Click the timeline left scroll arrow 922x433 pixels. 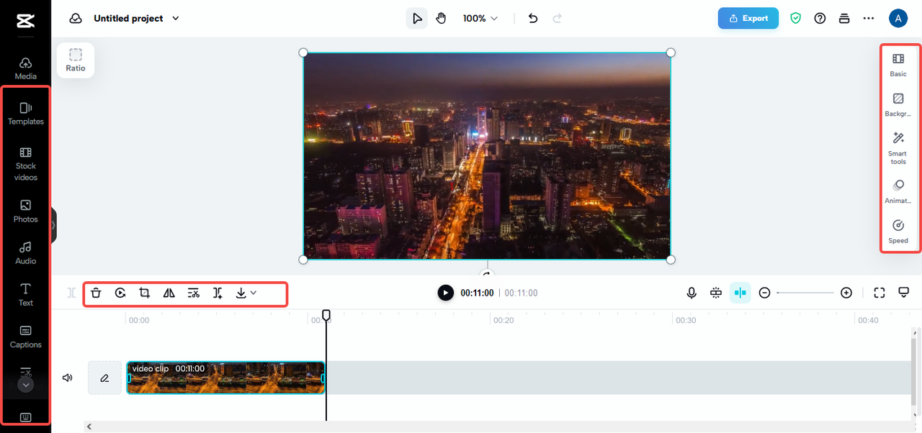point(89,427)
